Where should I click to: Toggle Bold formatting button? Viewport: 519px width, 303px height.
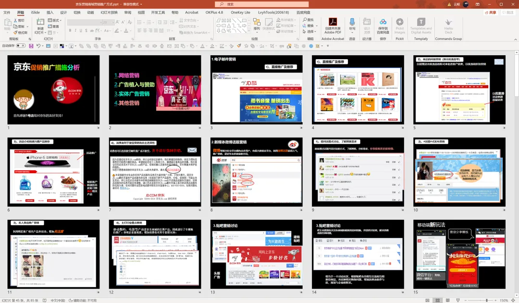(70, 30)
